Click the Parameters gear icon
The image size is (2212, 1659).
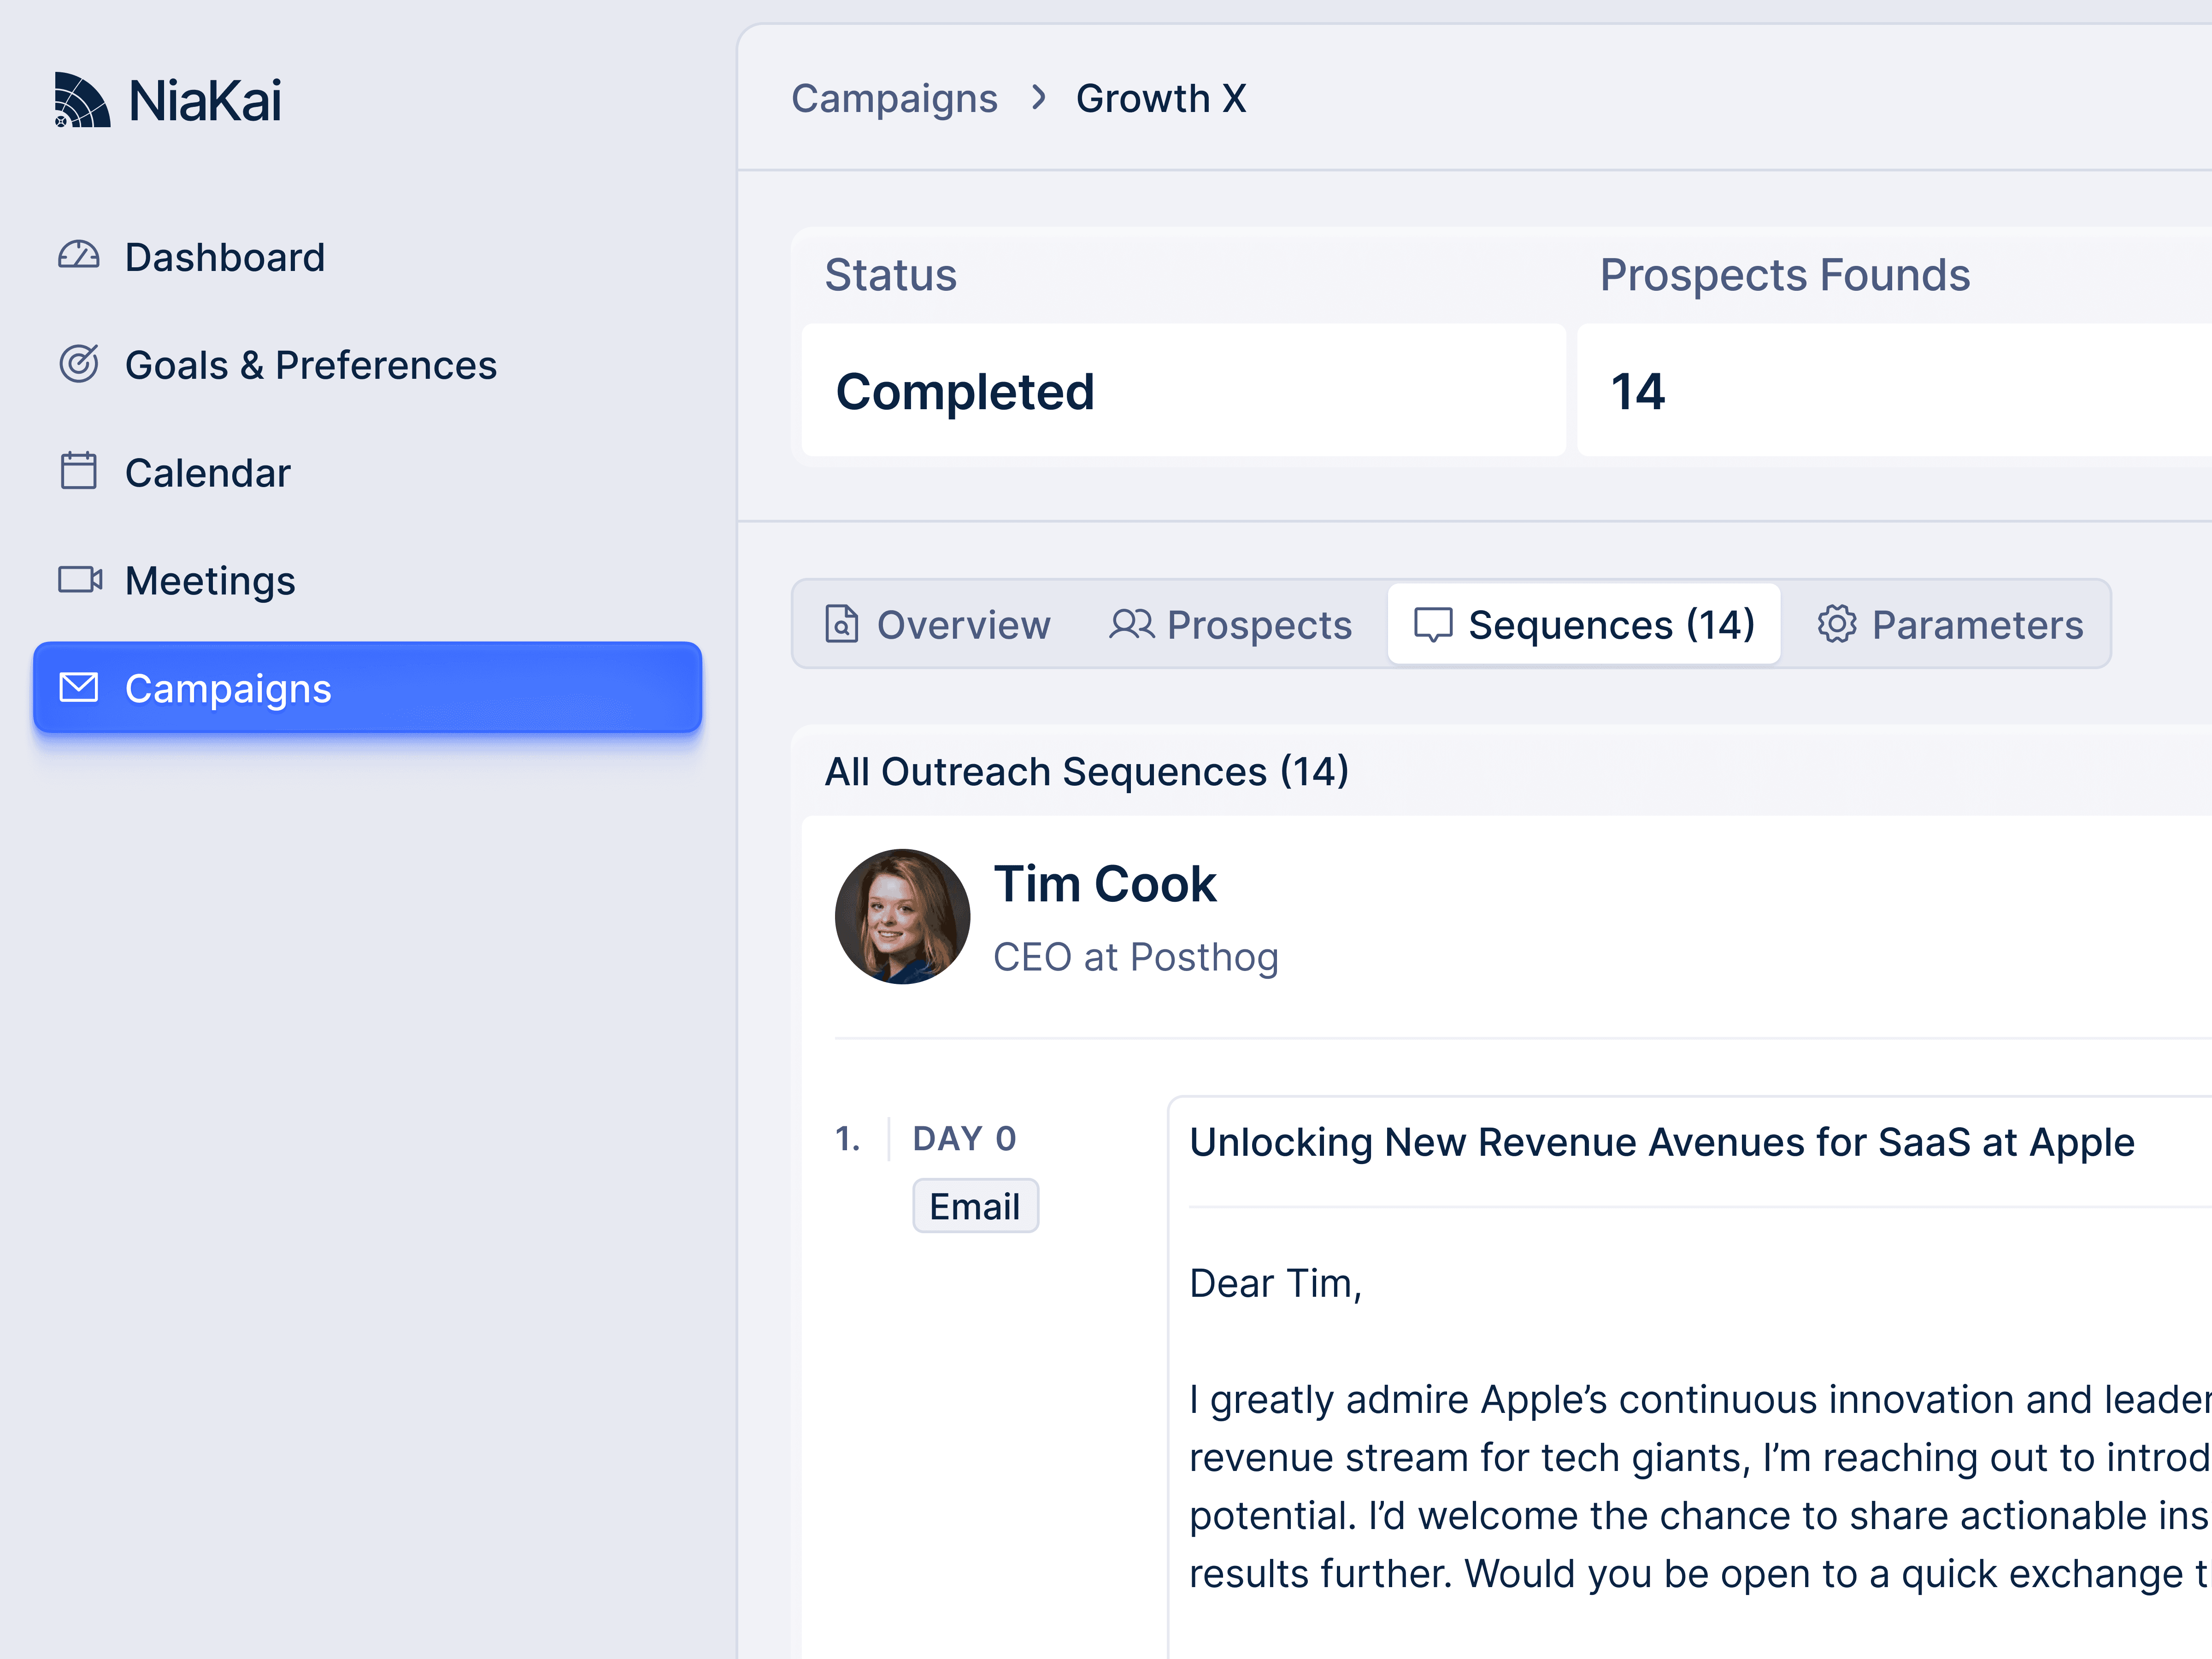(x=1836, y=624)
